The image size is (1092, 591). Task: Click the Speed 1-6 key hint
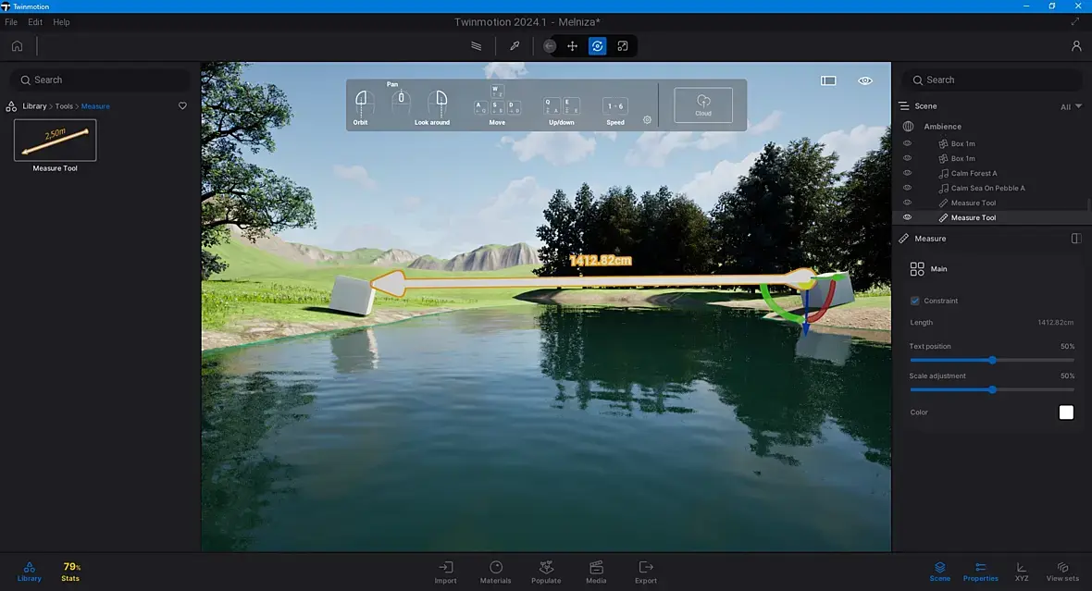(x=615, y=106)
